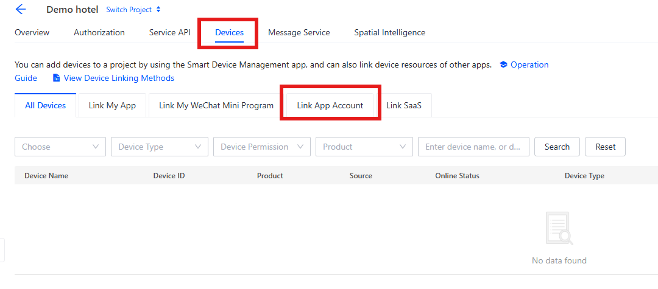Click the Switch Project sort arrows icon
Screen dimensions: 658x289
[158, 9]
